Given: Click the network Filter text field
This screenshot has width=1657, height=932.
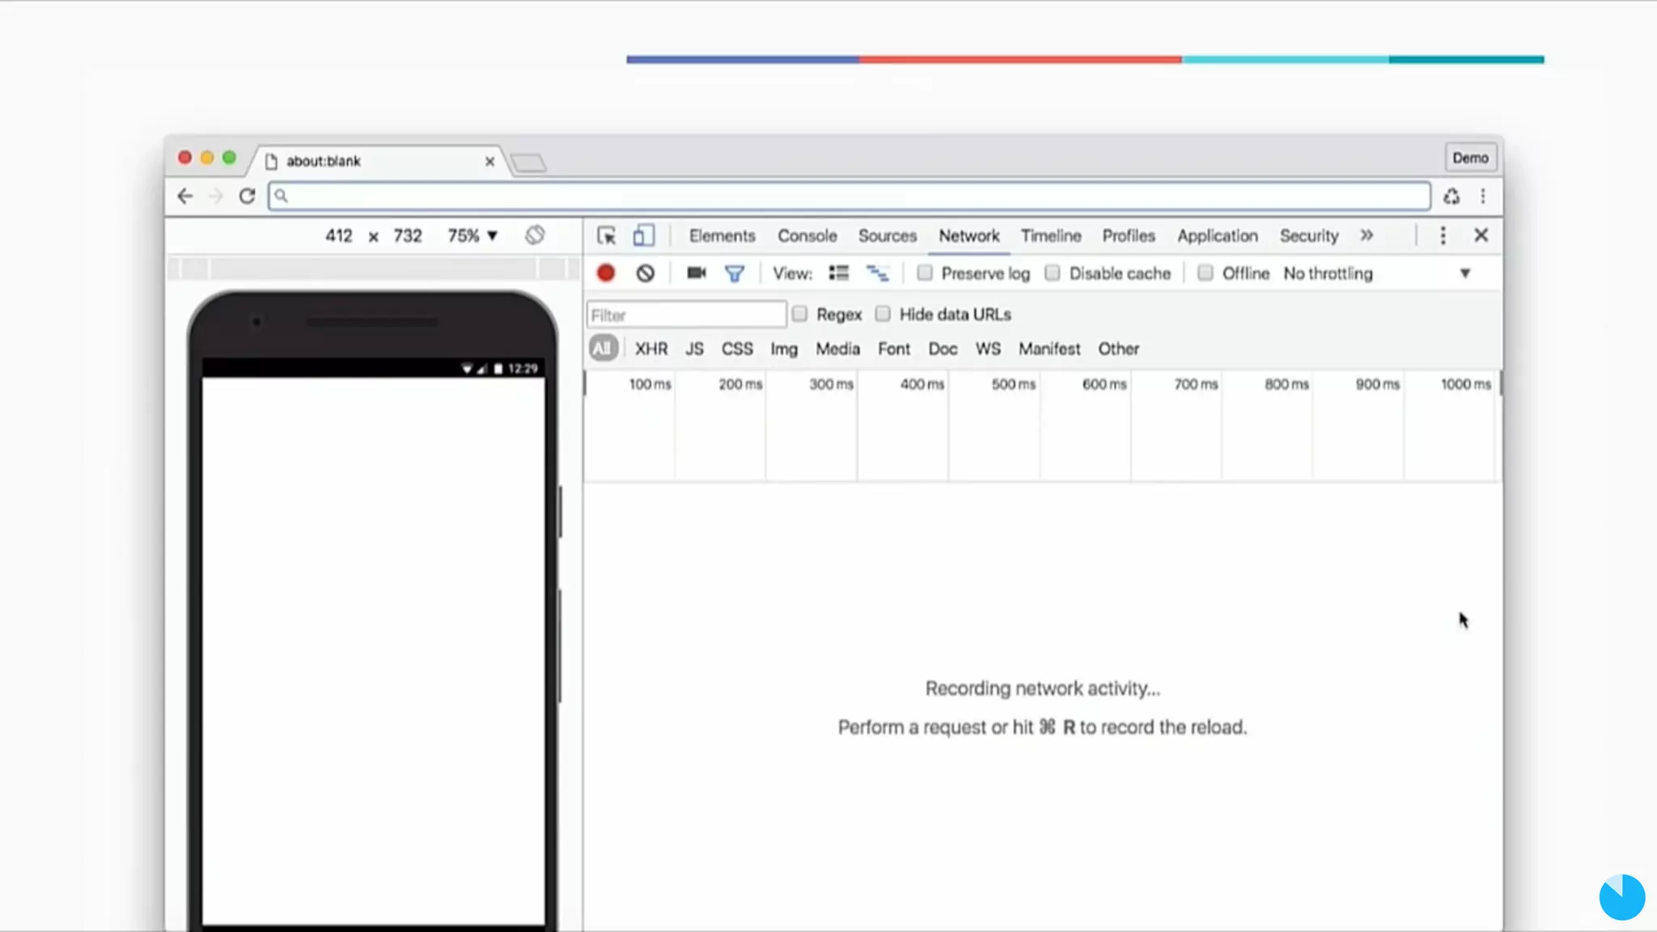Looking at the screenshot, I should pos(686,315).
